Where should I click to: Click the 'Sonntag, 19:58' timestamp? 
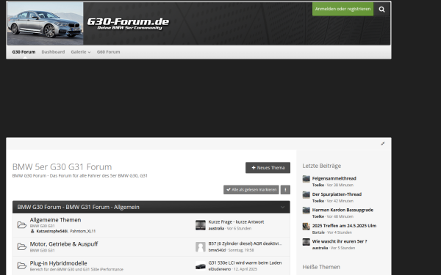(x=241, y=250)
